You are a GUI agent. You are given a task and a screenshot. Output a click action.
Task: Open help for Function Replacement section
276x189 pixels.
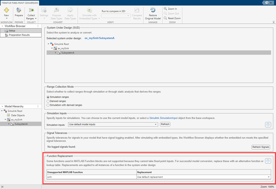pos(268,161)
